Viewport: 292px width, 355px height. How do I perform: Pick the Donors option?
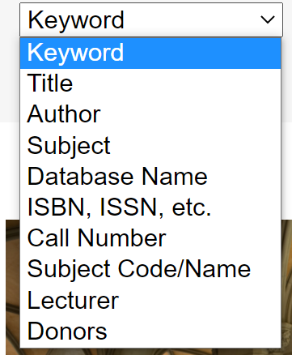click(x=150, y=331)
